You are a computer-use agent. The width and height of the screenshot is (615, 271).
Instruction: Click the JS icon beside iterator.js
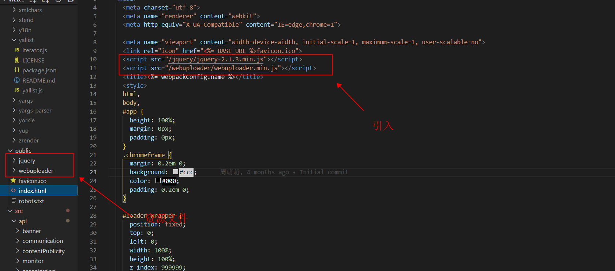pyautogui.click(x=17, y=50)
